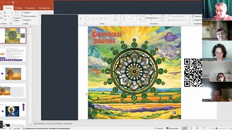Toggle the Заметки notes pane button
Screen dimensions: 232x130
click(x=158, y=129)
